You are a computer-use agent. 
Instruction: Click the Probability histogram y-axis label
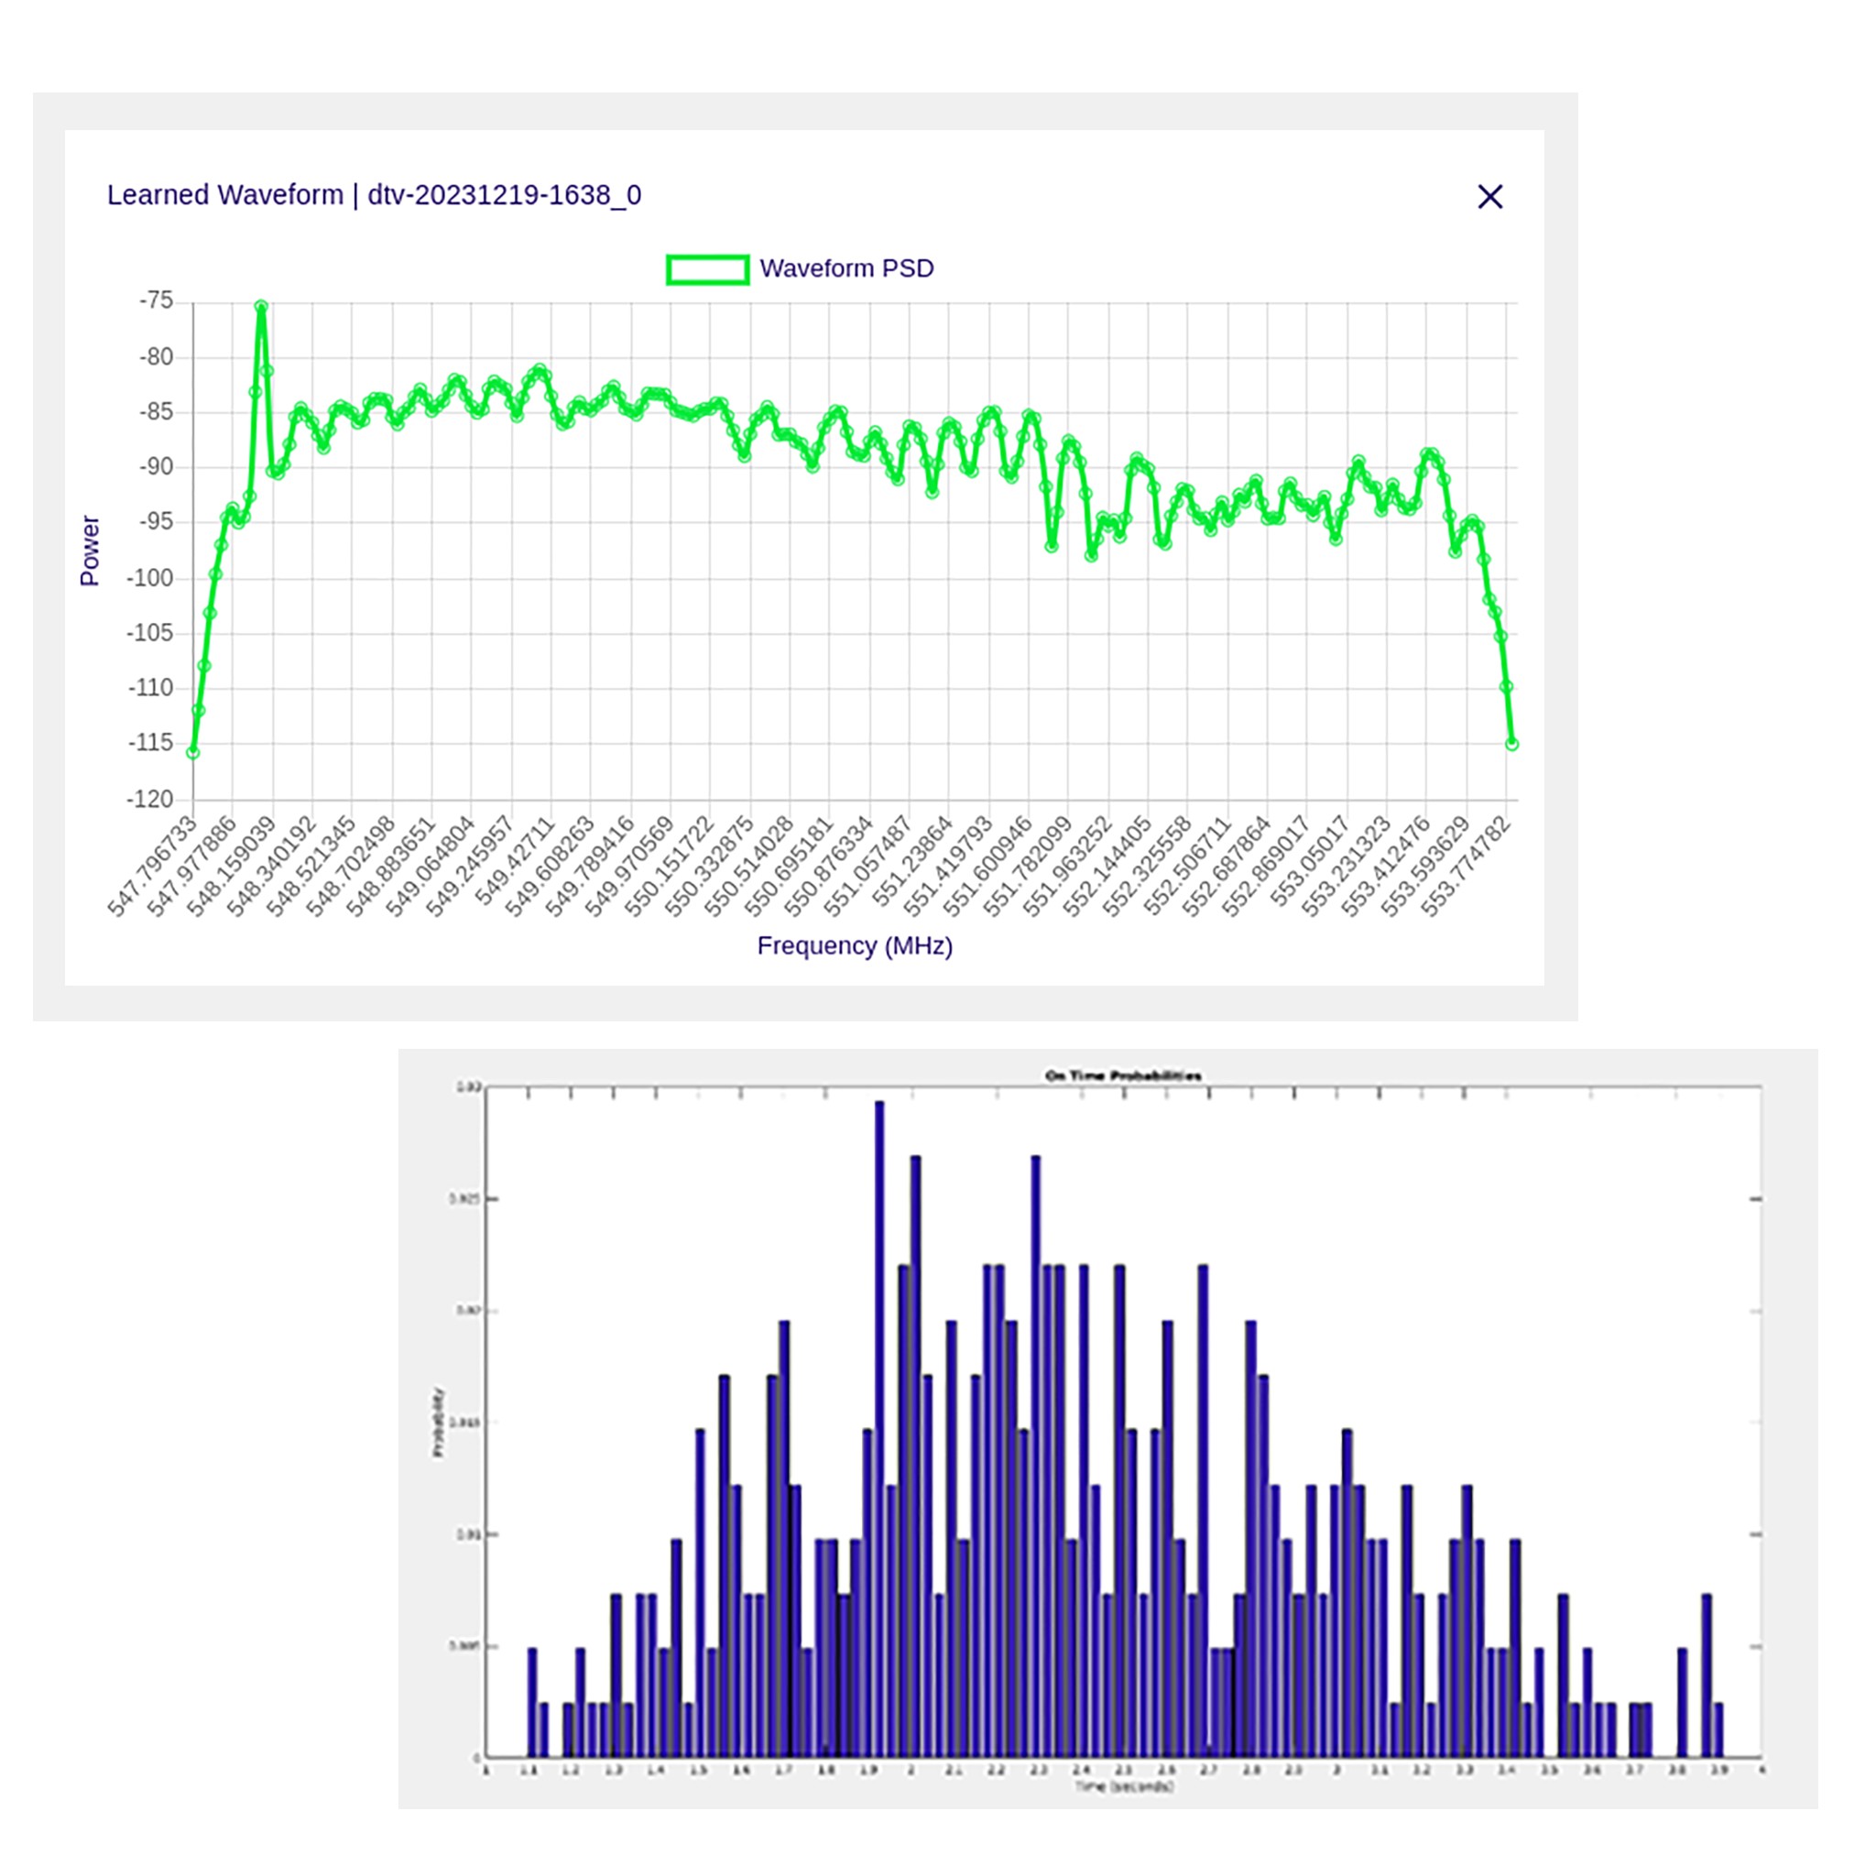[438, 1423]
